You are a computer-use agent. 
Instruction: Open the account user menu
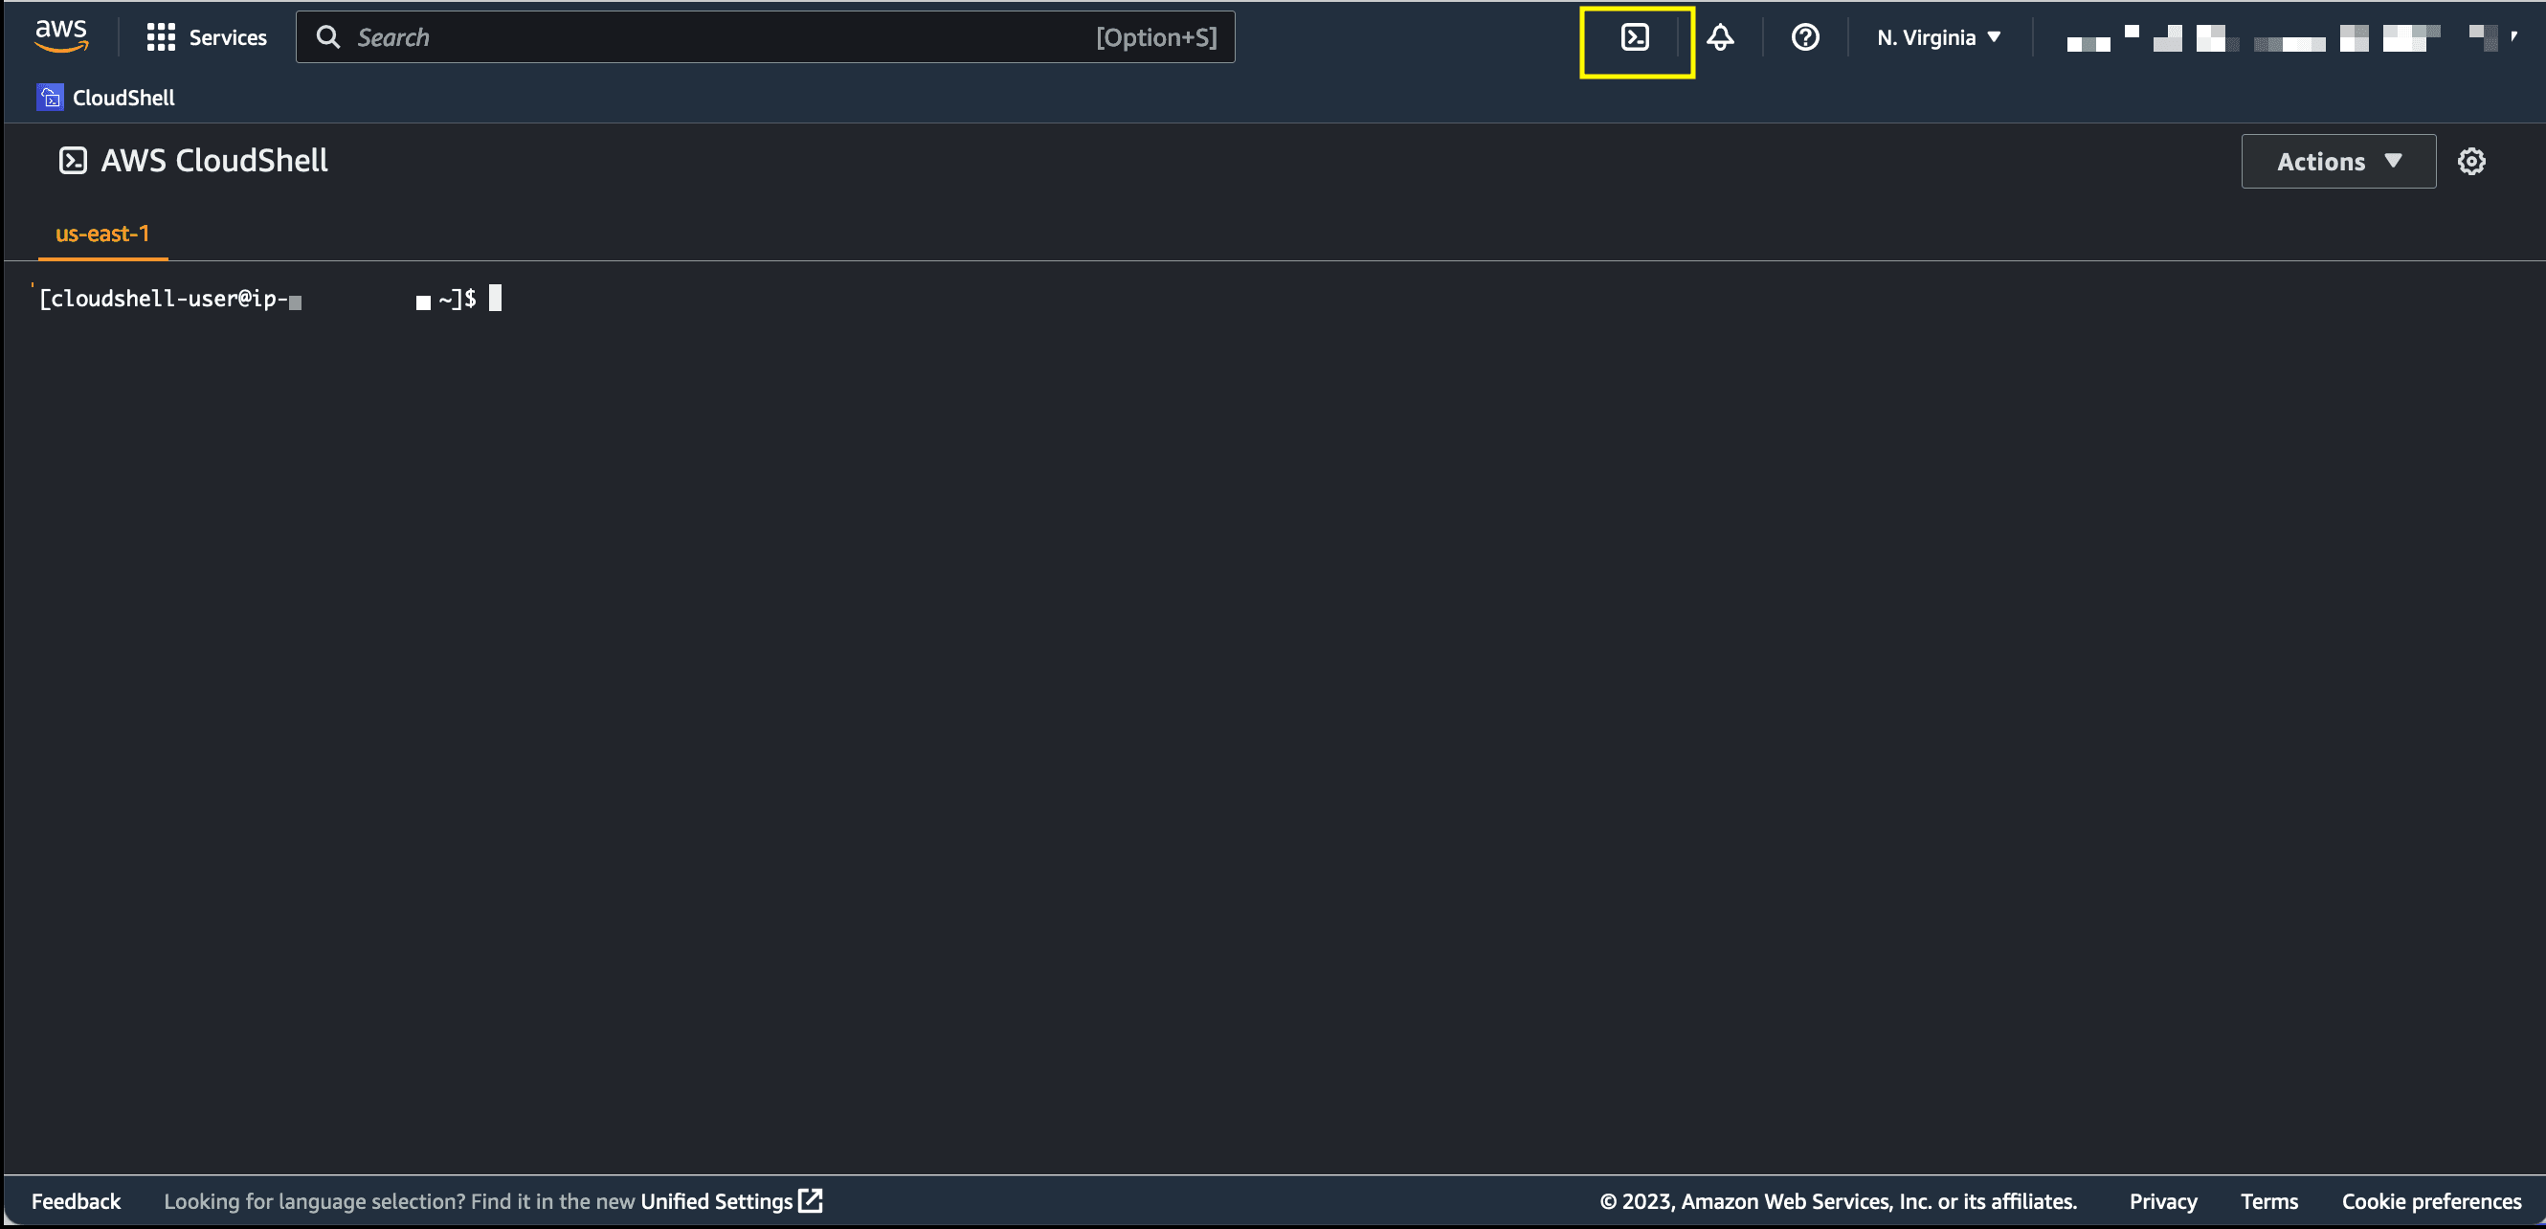pos(2291,39)
